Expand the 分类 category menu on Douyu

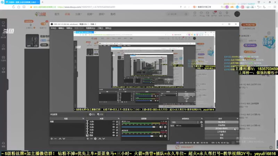[x=79, y=14]
